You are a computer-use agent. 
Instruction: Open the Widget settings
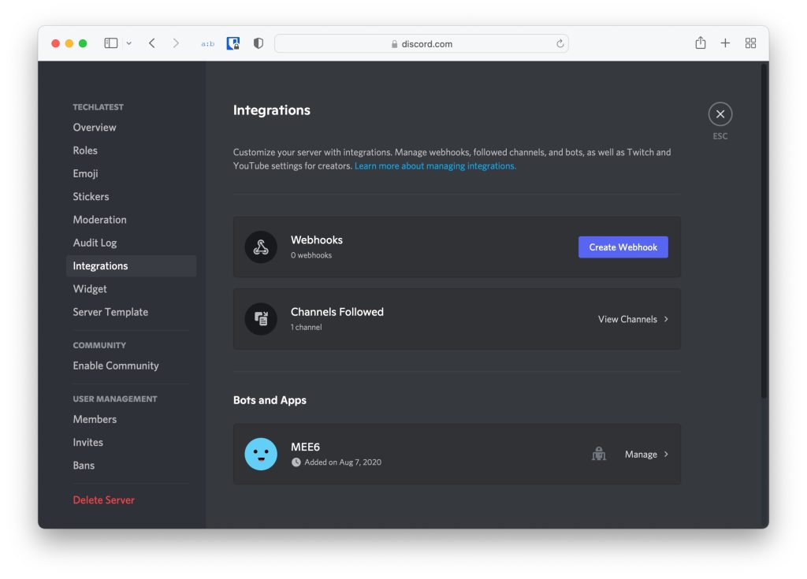point(132,289)
